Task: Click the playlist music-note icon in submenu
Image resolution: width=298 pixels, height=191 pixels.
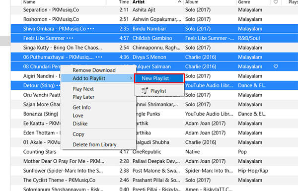Action: pos(145,91)
